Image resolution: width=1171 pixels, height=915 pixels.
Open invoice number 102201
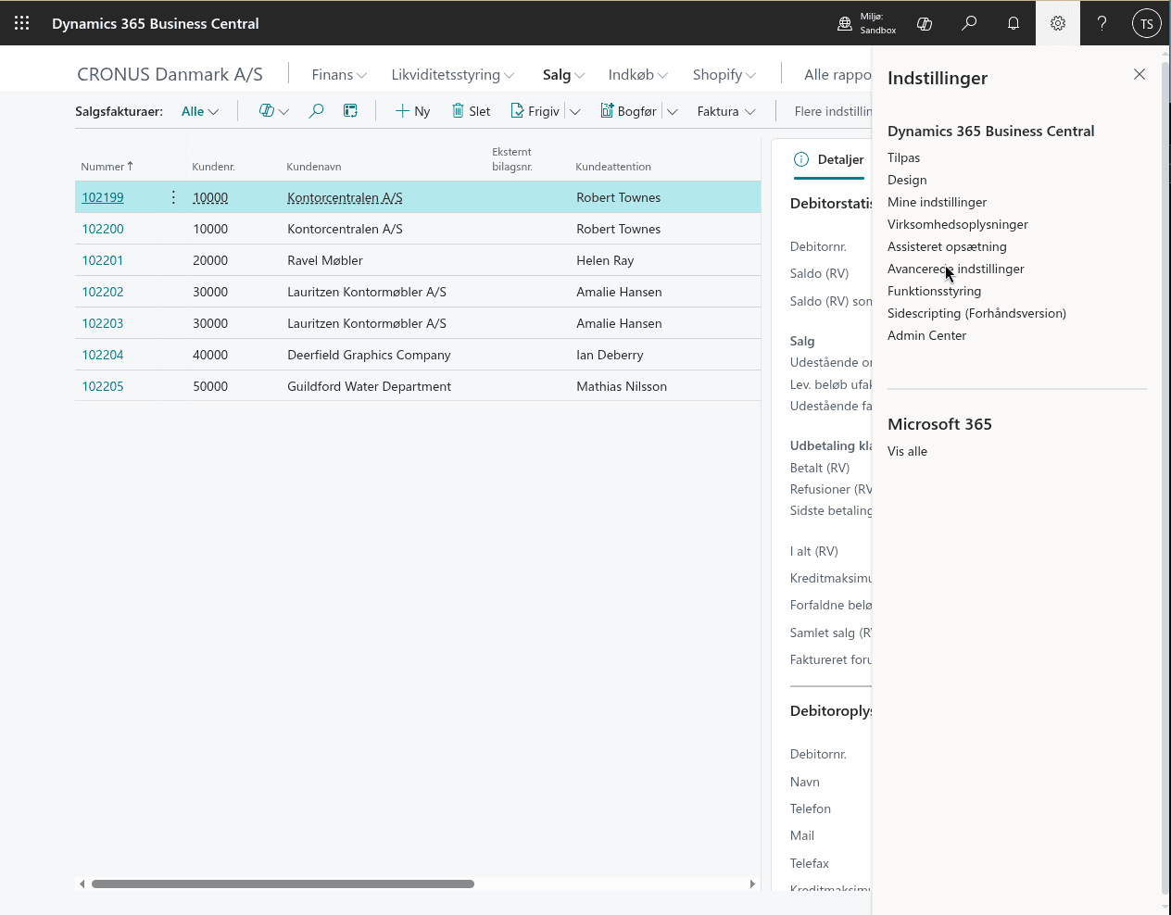tap(102, 260)
